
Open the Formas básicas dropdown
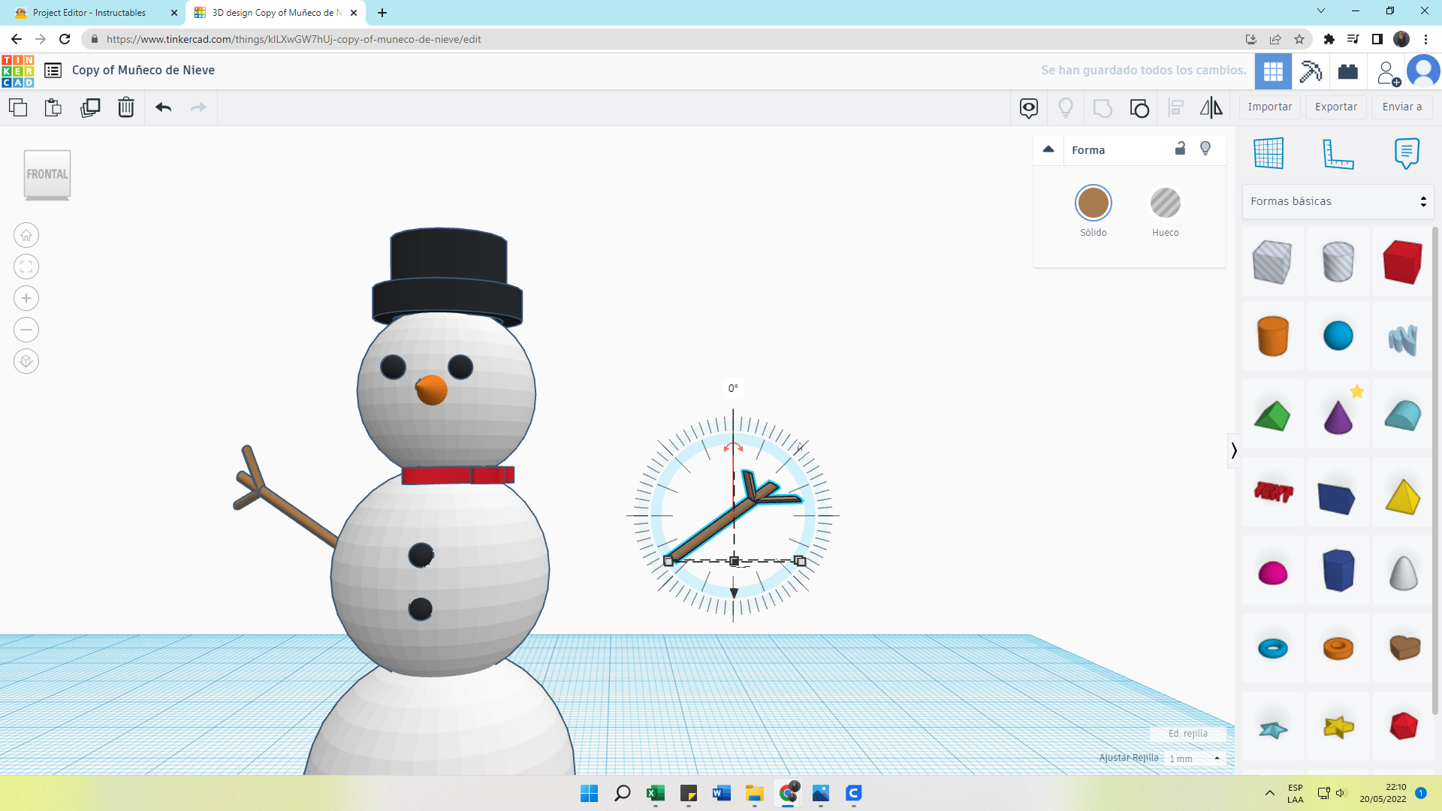coord(1338,201)
